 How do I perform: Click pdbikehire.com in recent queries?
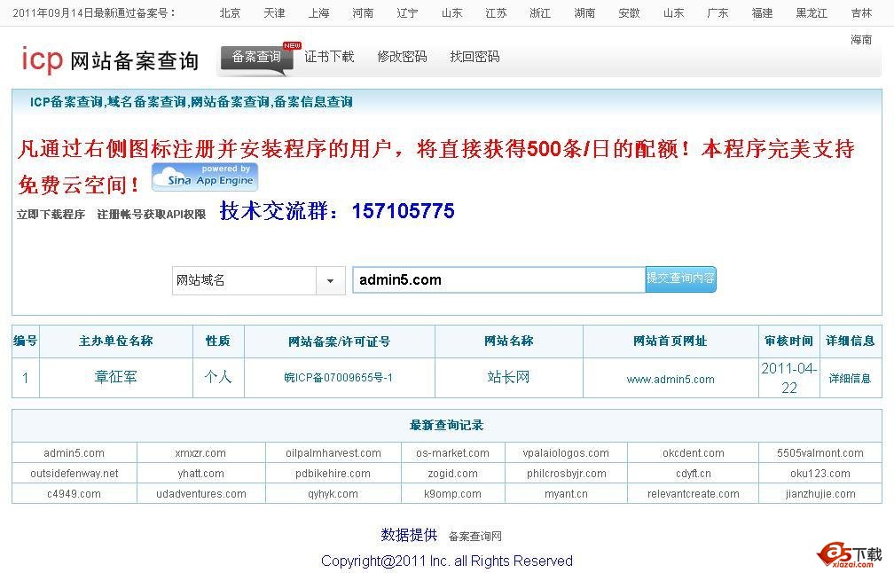[333, 474]
